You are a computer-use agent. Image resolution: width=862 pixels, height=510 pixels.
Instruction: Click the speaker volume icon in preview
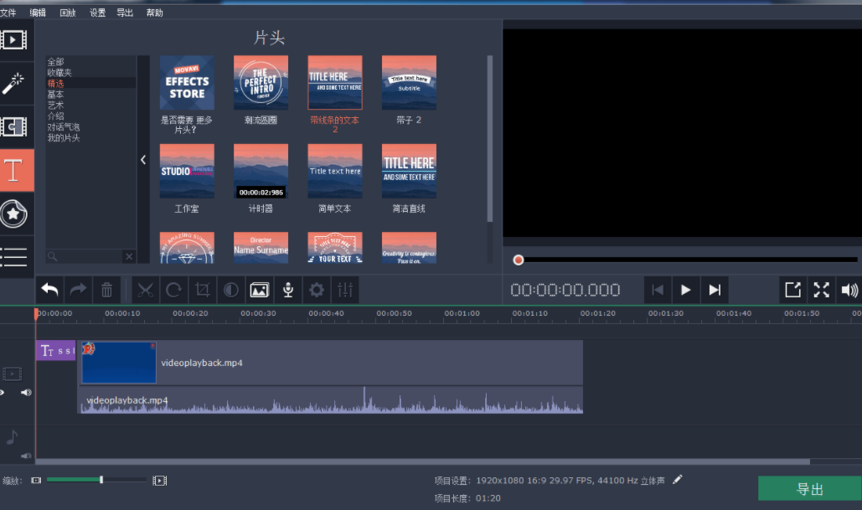849,290
